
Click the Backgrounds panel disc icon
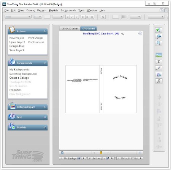click(x=12, y=61)
